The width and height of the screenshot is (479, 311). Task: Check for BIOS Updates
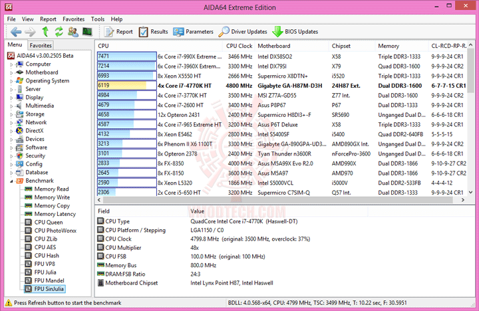[295, 32]
